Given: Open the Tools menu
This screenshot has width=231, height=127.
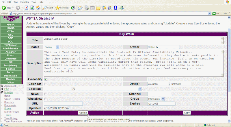Looking at the screenshot, I should pyautogui.click(x=34, y=2).
